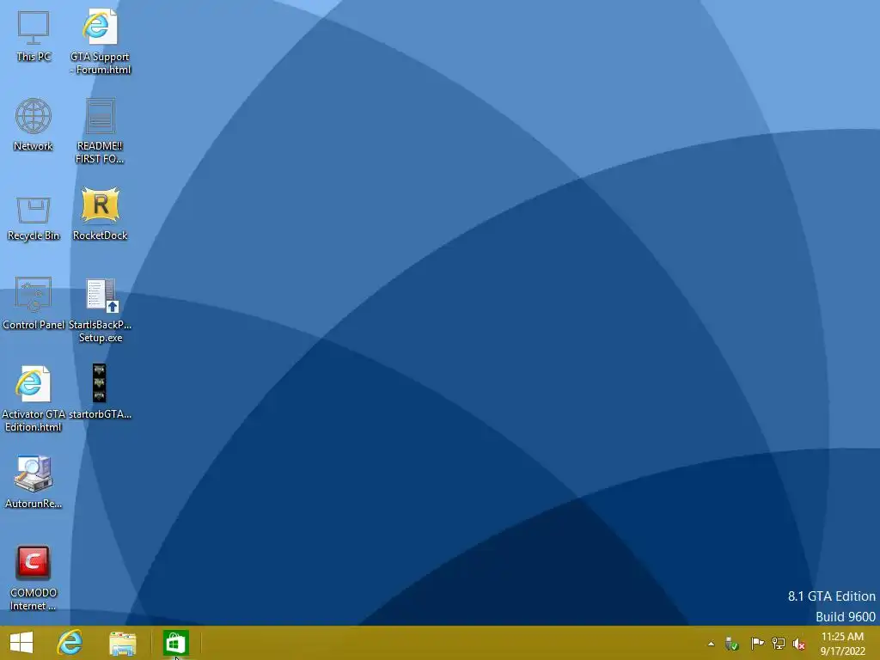Click the "COMODO Internet ..." label text
Screen dimensions: 880x660
point(34,599)
